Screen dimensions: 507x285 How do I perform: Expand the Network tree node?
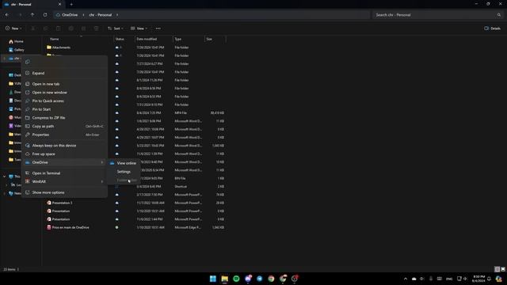[x=4, y=193]
